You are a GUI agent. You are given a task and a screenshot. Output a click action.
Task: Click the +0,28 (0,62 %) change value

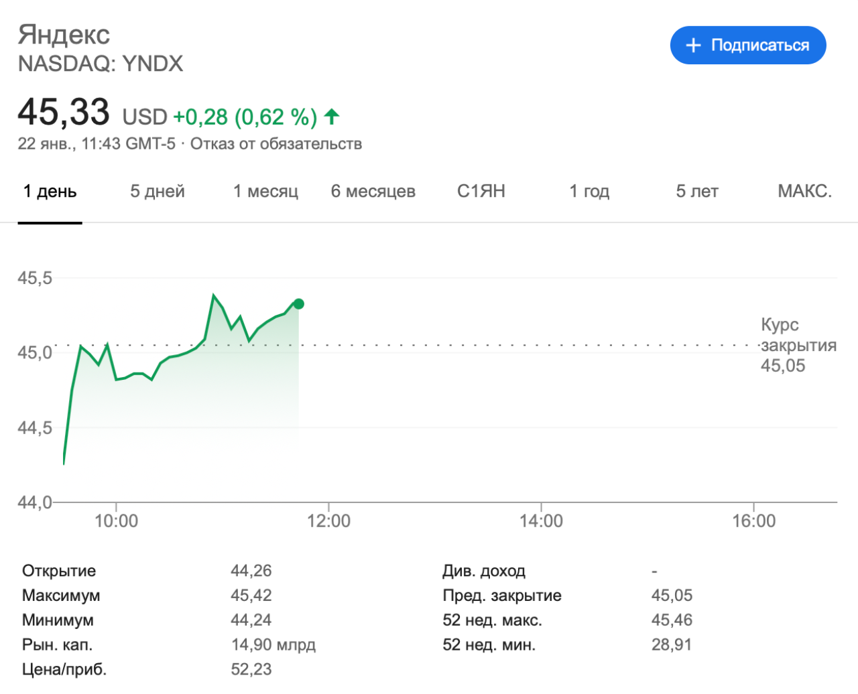coord(245,117)
